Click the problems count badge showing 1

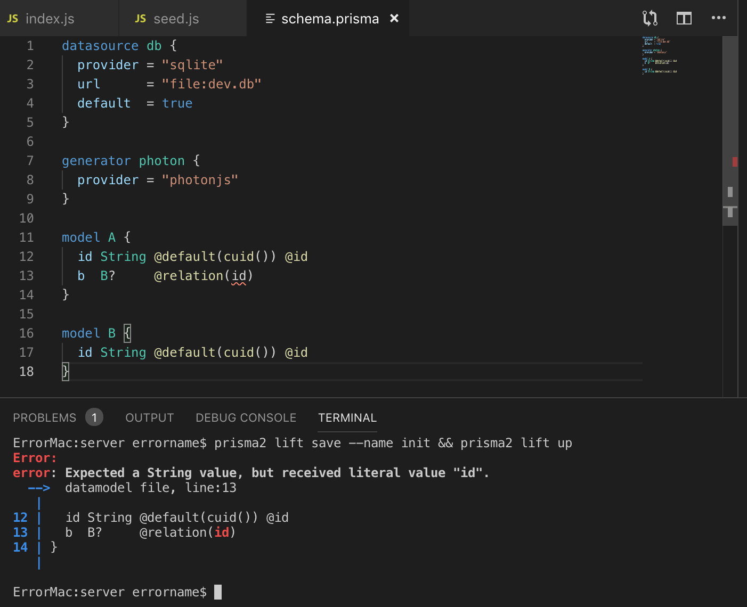[94, 417]
